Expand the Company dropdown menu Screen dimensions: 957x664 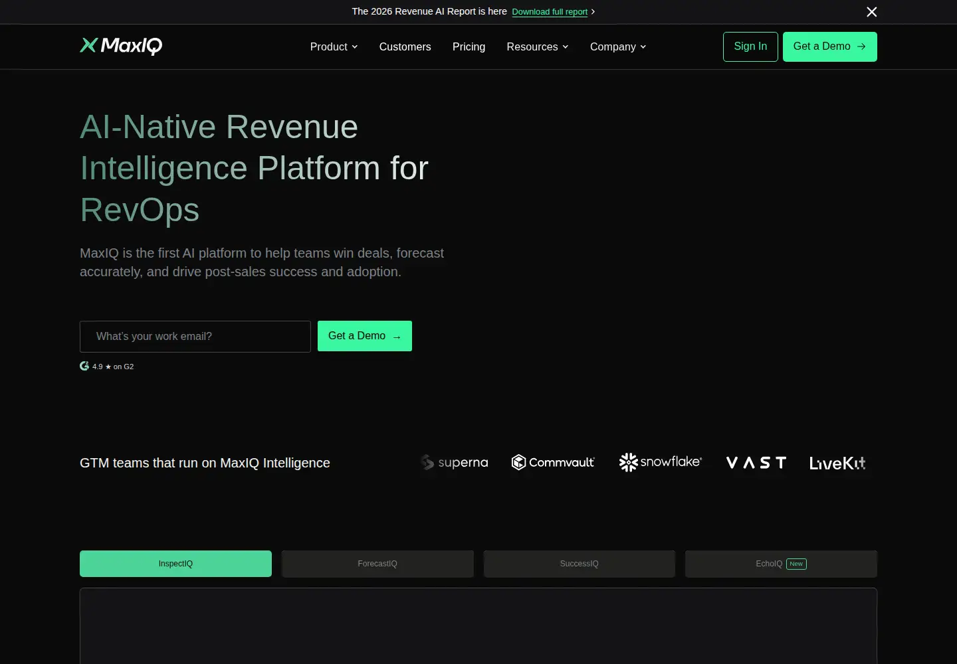click(x=618, y=46)
